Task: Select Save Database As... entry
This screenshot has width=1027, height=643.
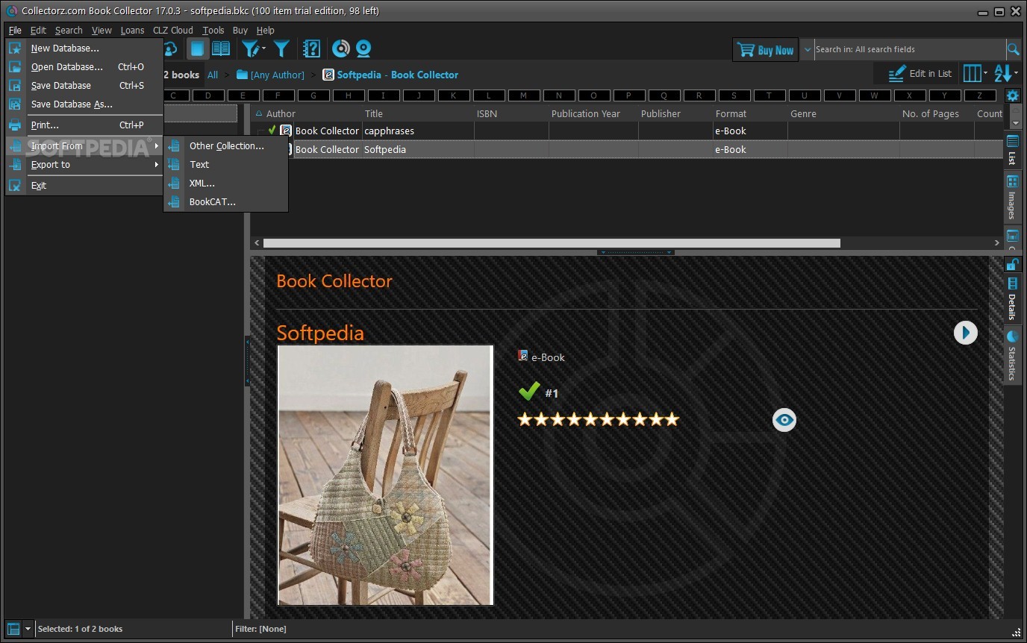Action: click(x=84, y=104)
